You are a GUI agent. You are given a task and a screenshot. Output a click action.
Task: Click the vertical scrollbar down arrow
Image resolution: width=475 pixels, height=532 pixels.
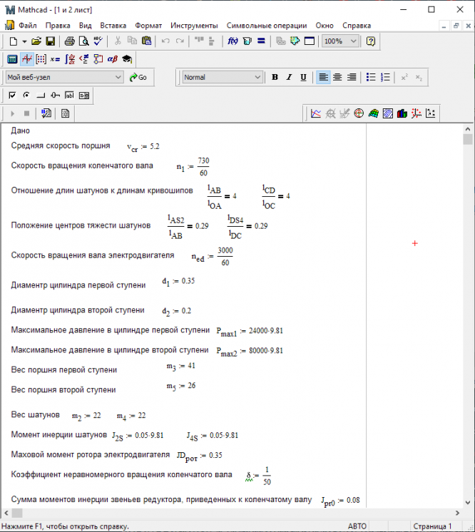[x=468, y=503]
